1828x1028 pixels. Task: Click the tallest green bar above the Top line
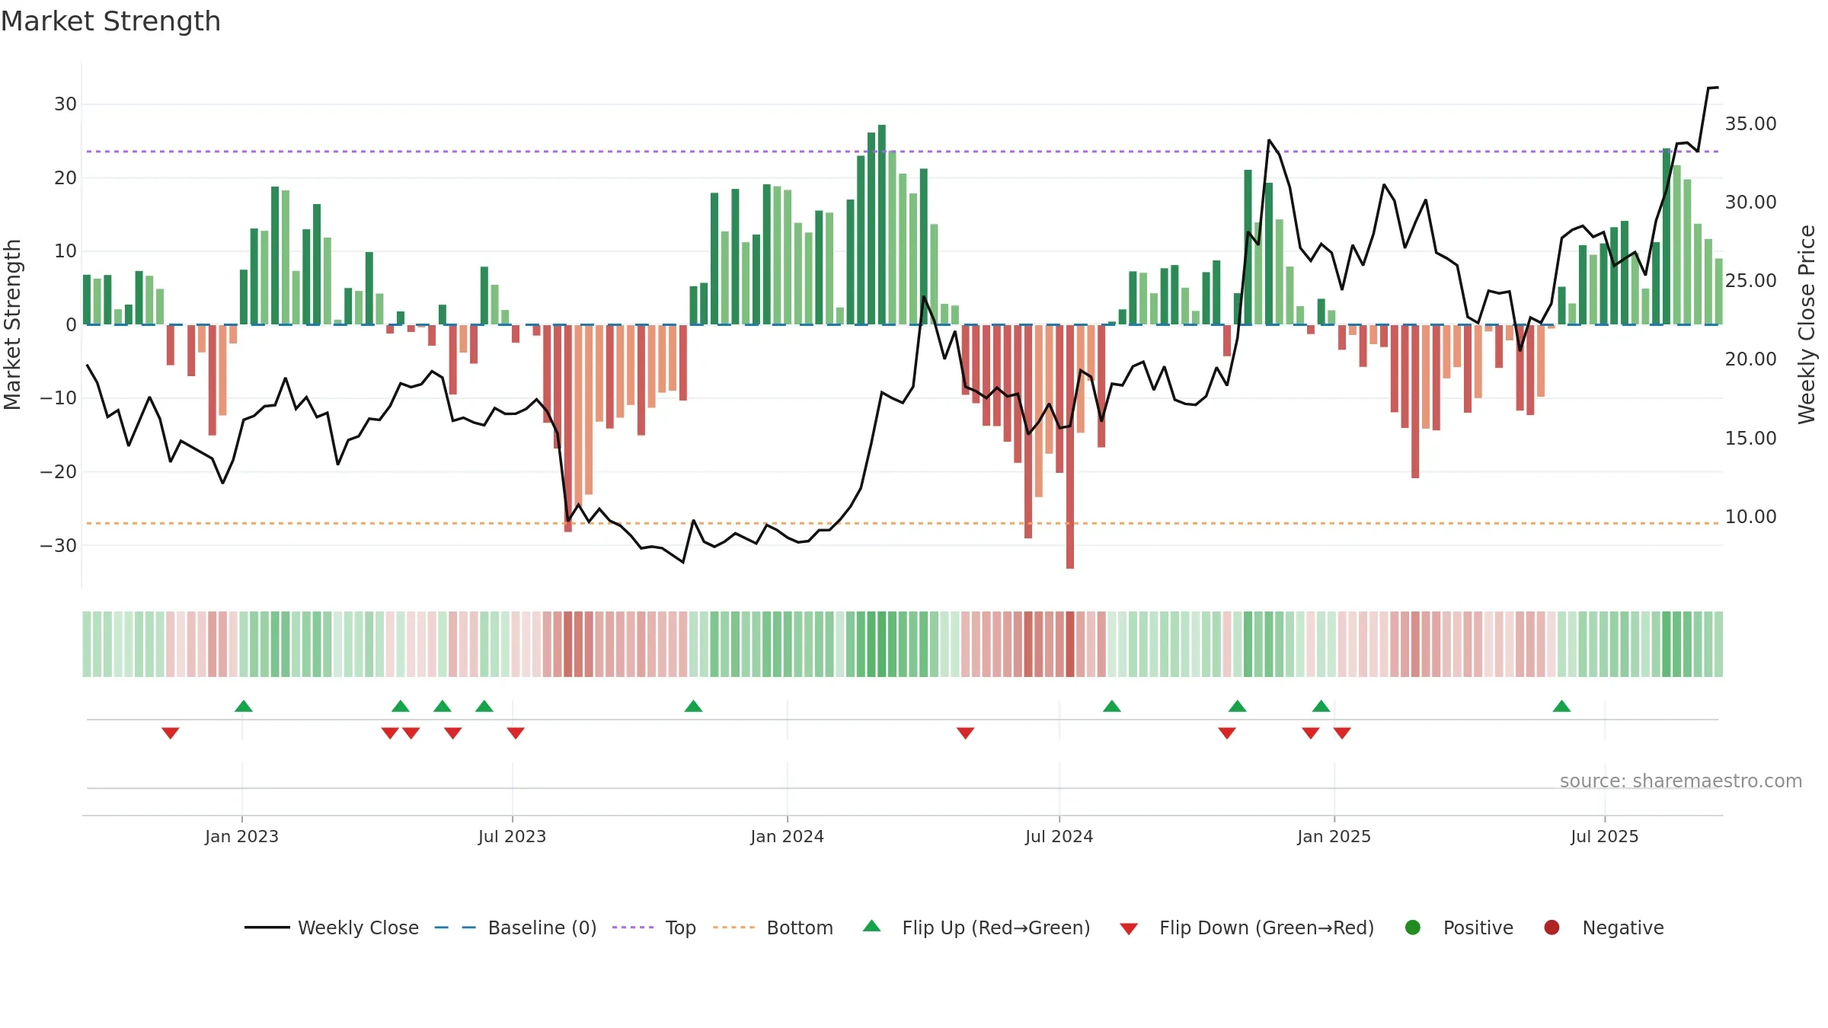pos(881,225)
